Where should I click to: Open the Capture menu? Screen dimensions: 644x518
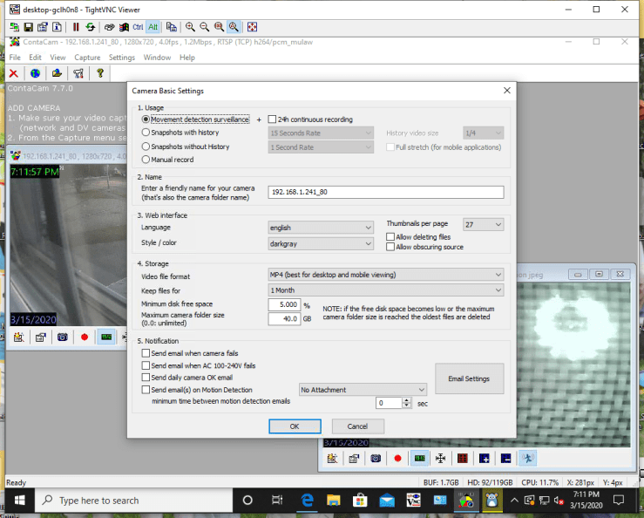(87, 58)
